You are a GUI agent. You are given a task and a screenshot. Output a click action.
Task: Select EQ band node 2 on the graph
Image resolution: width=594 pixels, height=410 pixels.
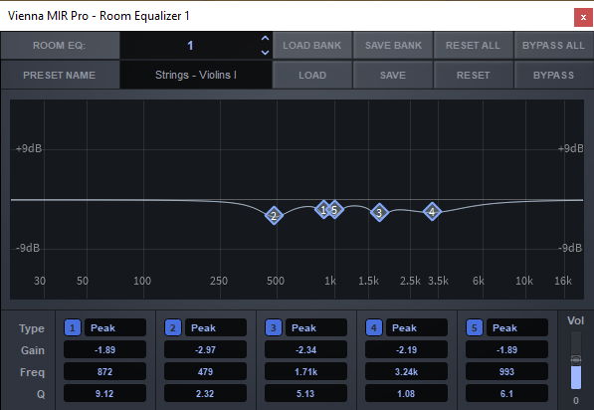point(274,216)
